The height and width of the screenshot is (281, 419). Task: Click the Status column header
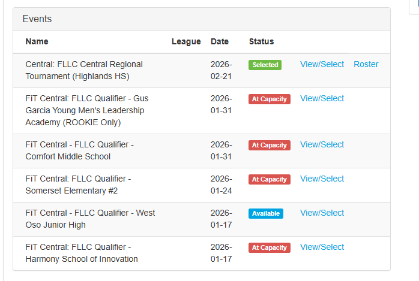261,41
